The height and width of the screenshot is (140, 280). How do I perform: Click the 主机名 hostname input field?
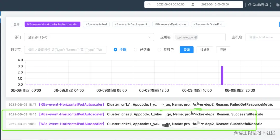coord(262,37)
